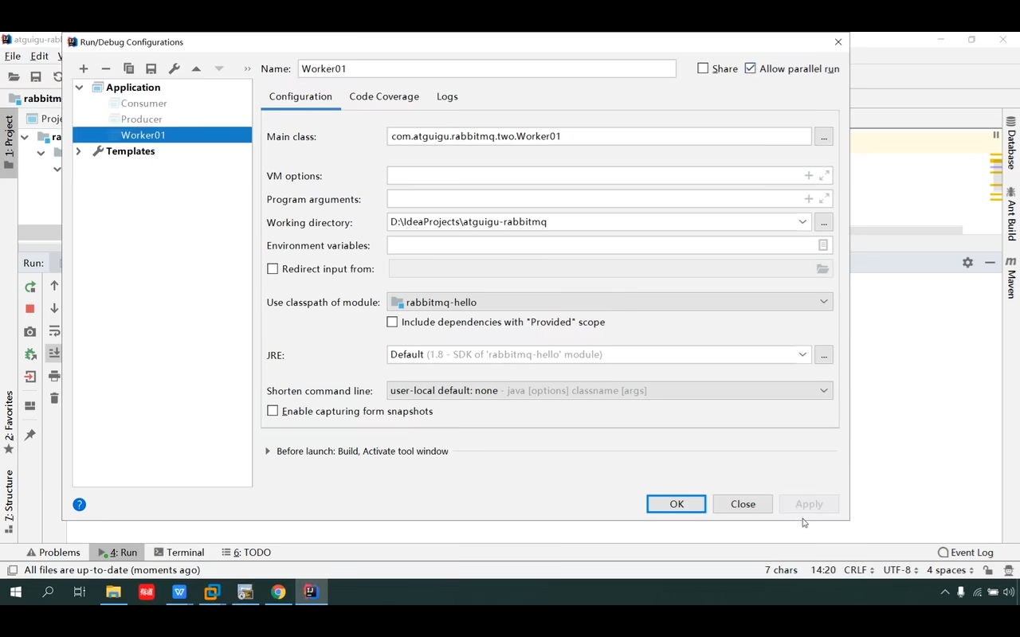Viewport: 1020px width, 637px height.
Task: Open Maven tool window sidebar
Action: [x=1011, y=277]
